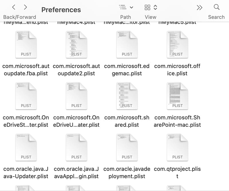Click the com.microsoft.OneDriveSt...ter.plist filename

[26, 121]
